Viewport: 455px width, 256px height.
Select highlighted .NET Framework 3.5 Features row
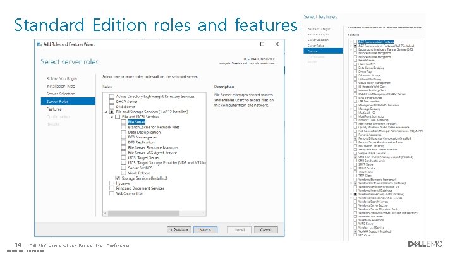click(x=376, y=42)
